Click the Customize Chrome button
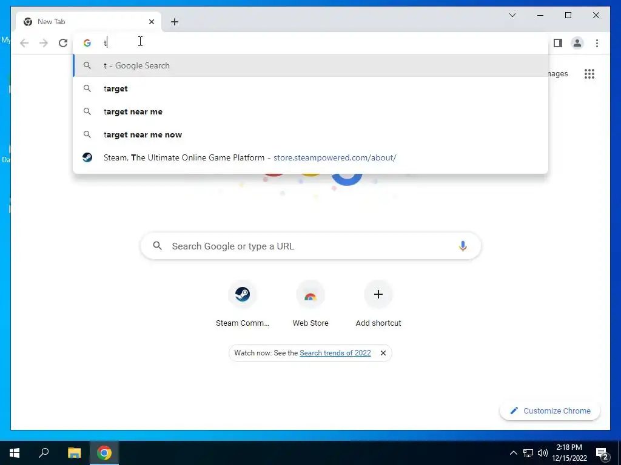The image size is (621, 465). point(550,411)
